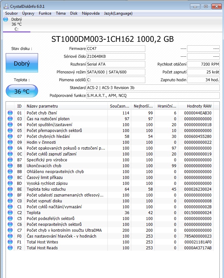Click RAW value 785A00000023
The image size is (224, 278).
point(198,236)
